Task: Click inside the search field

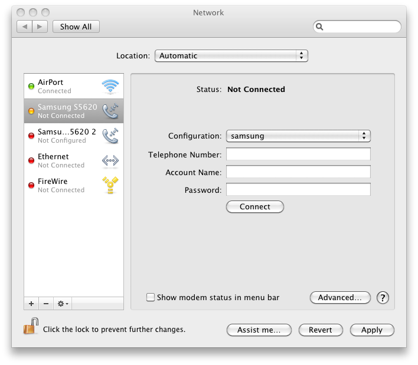Action: pyautogui.click(x=357, y=27)
